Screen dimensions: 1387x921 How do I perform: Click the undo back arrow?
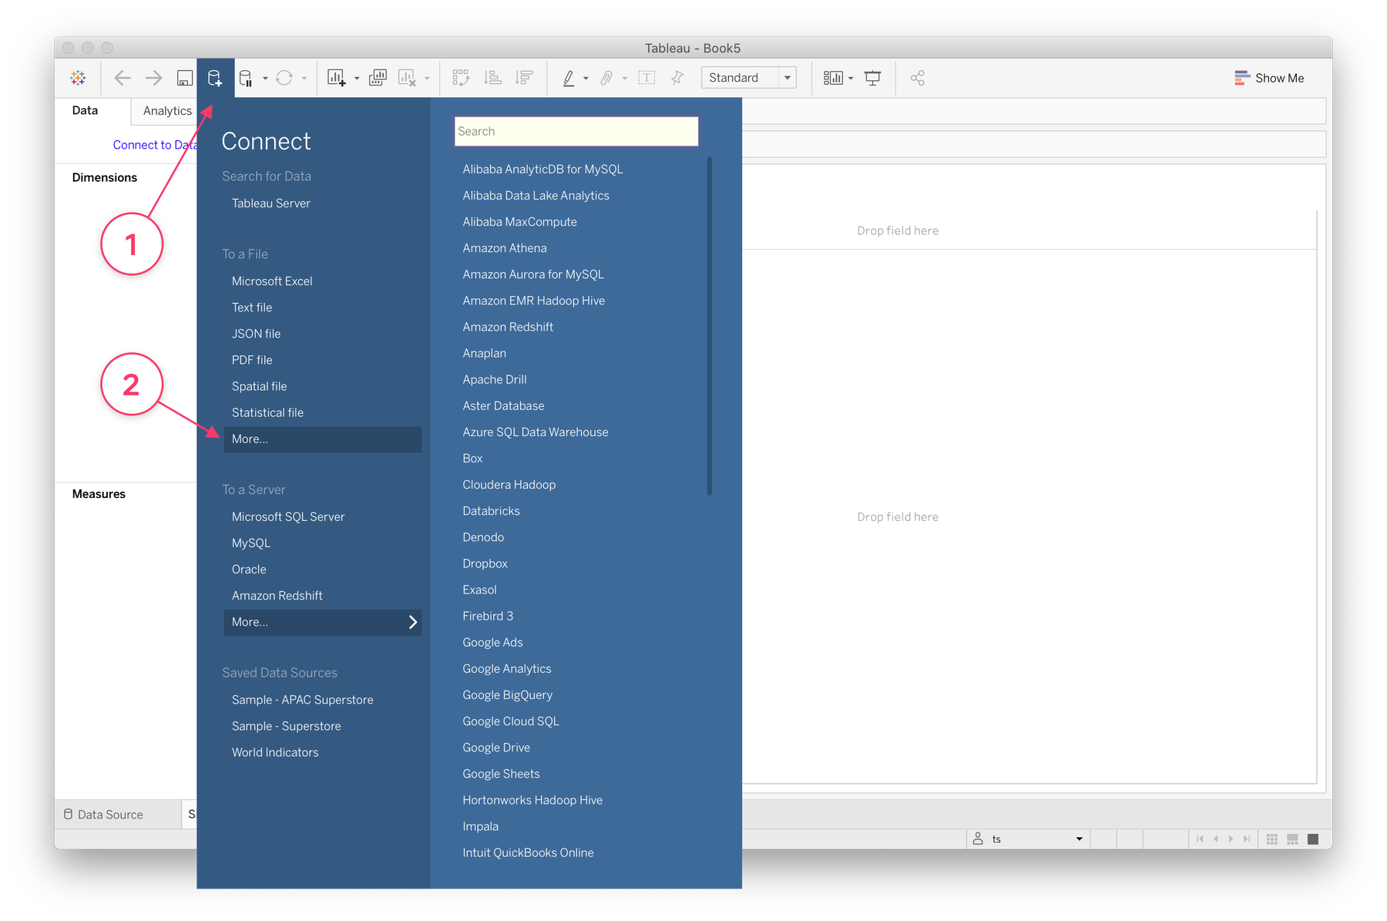pos(122,78)
